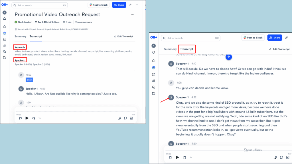Click user avatar K in right window sidebar
This screenshot has width=292, height=164.
[154, 46]
